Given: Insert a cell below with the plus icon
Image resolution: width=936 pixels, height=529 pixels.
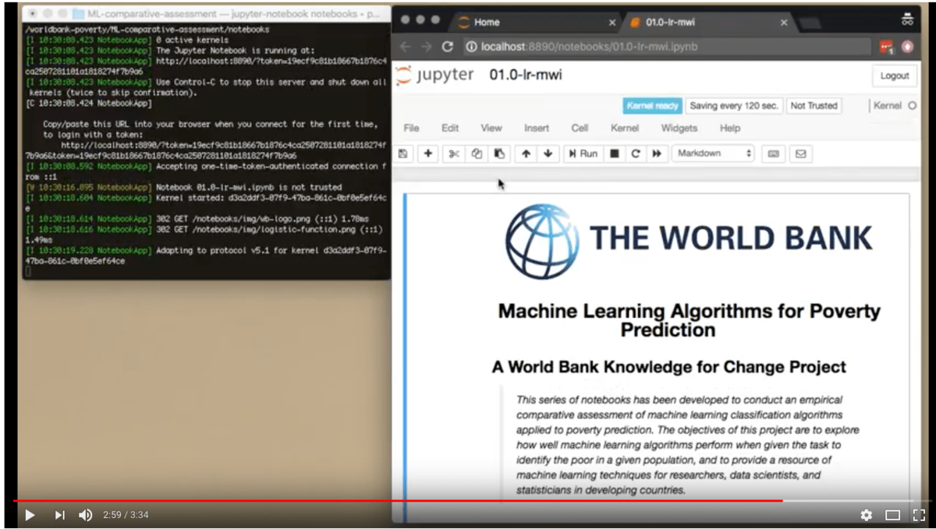Looking at the screenshot, I should point(428,154).
